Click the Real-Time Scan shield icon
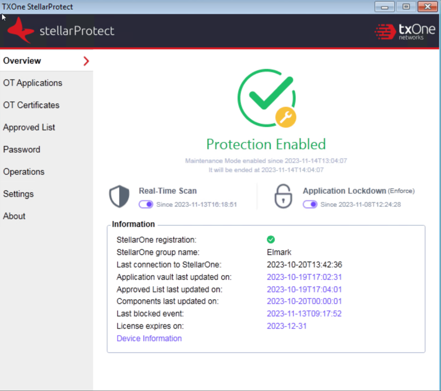Screen dimensions: 441x391 (119, 196)
